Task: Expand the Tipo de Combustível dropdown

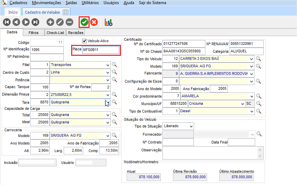Action: tap(252, 111)
